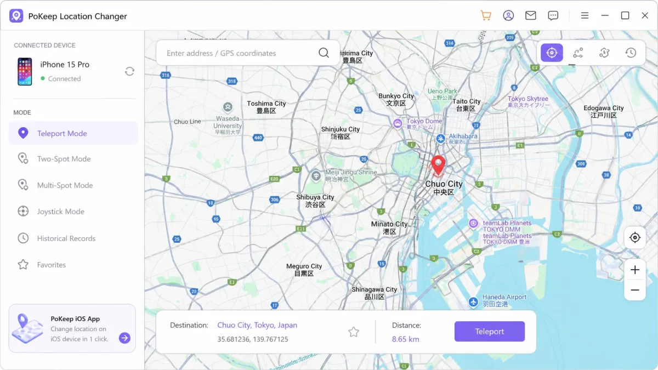Switch to Joystick Mode

(x=73, y=212)
